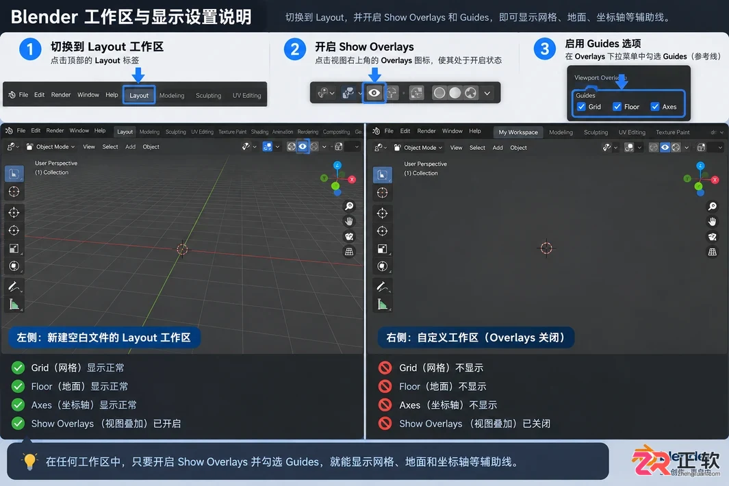Switch perspective/orthographic grid icon in left viewport
This screenshot has width=729, height=486.
tap(349, 252)
